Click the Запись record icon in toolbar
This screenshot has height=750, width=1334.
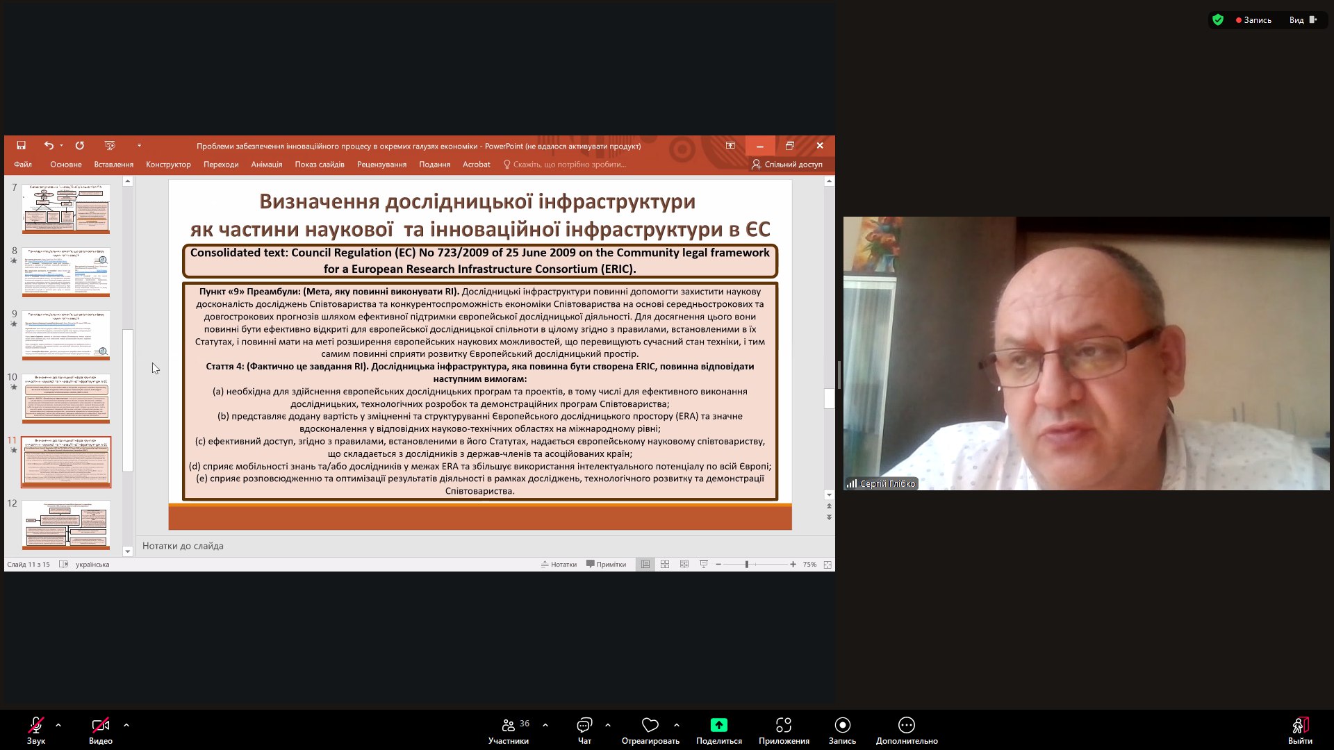tap(842, 726)
